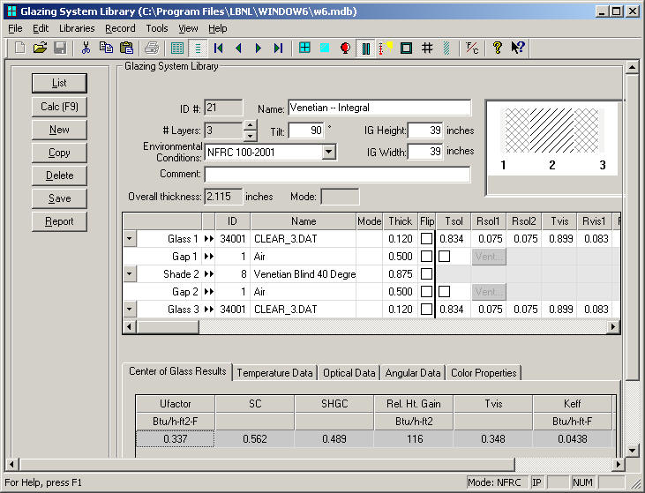
Task: Advance to the next record
Action: [259, 48]
